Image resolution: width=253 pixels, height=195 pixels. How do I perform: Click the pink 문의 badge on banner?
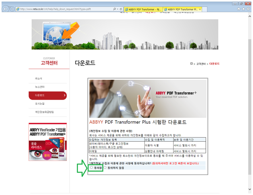[47, 155]
